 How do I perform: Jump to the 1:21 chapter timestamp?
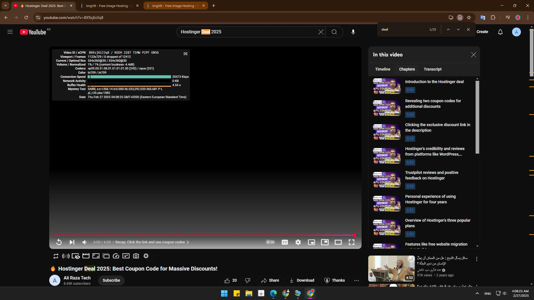410,210
